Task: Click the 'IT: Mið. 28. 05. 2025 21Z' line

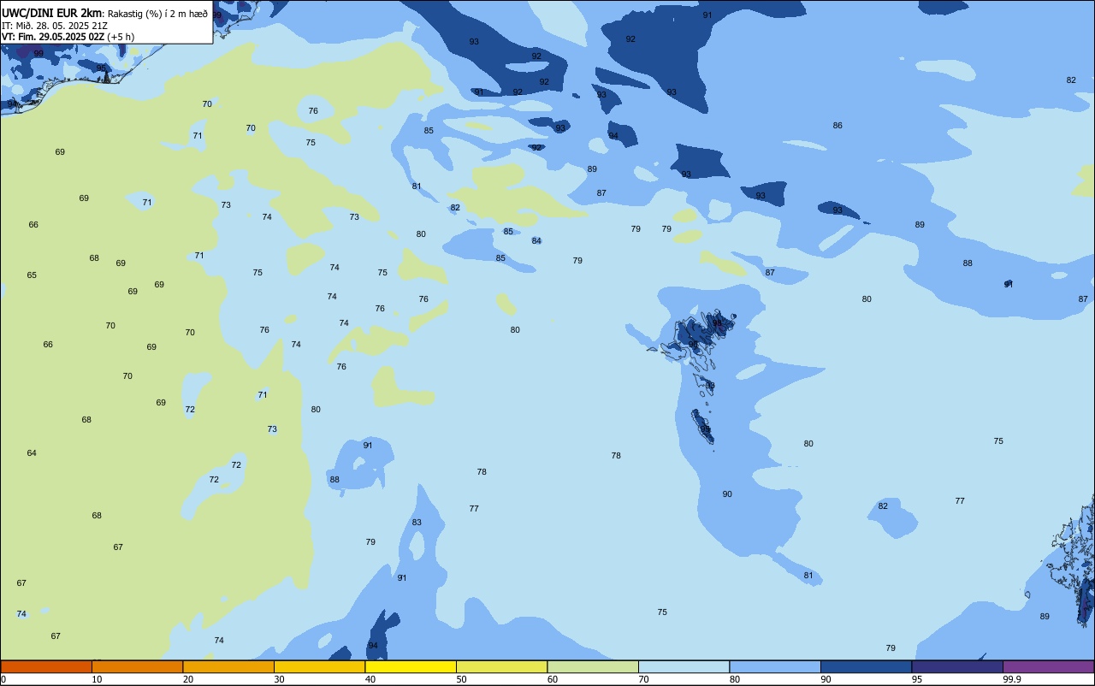Action: point(55,26)
